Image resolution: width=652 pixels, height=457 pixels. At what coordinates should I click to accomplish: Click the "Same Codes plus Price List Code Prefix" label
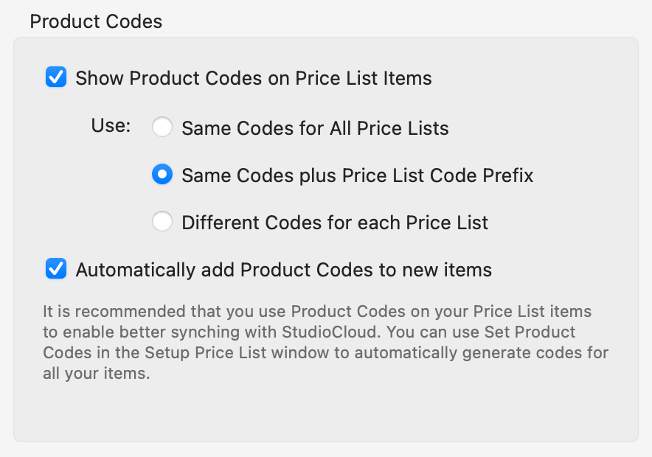pyautogui.click(x=357, y=175)
